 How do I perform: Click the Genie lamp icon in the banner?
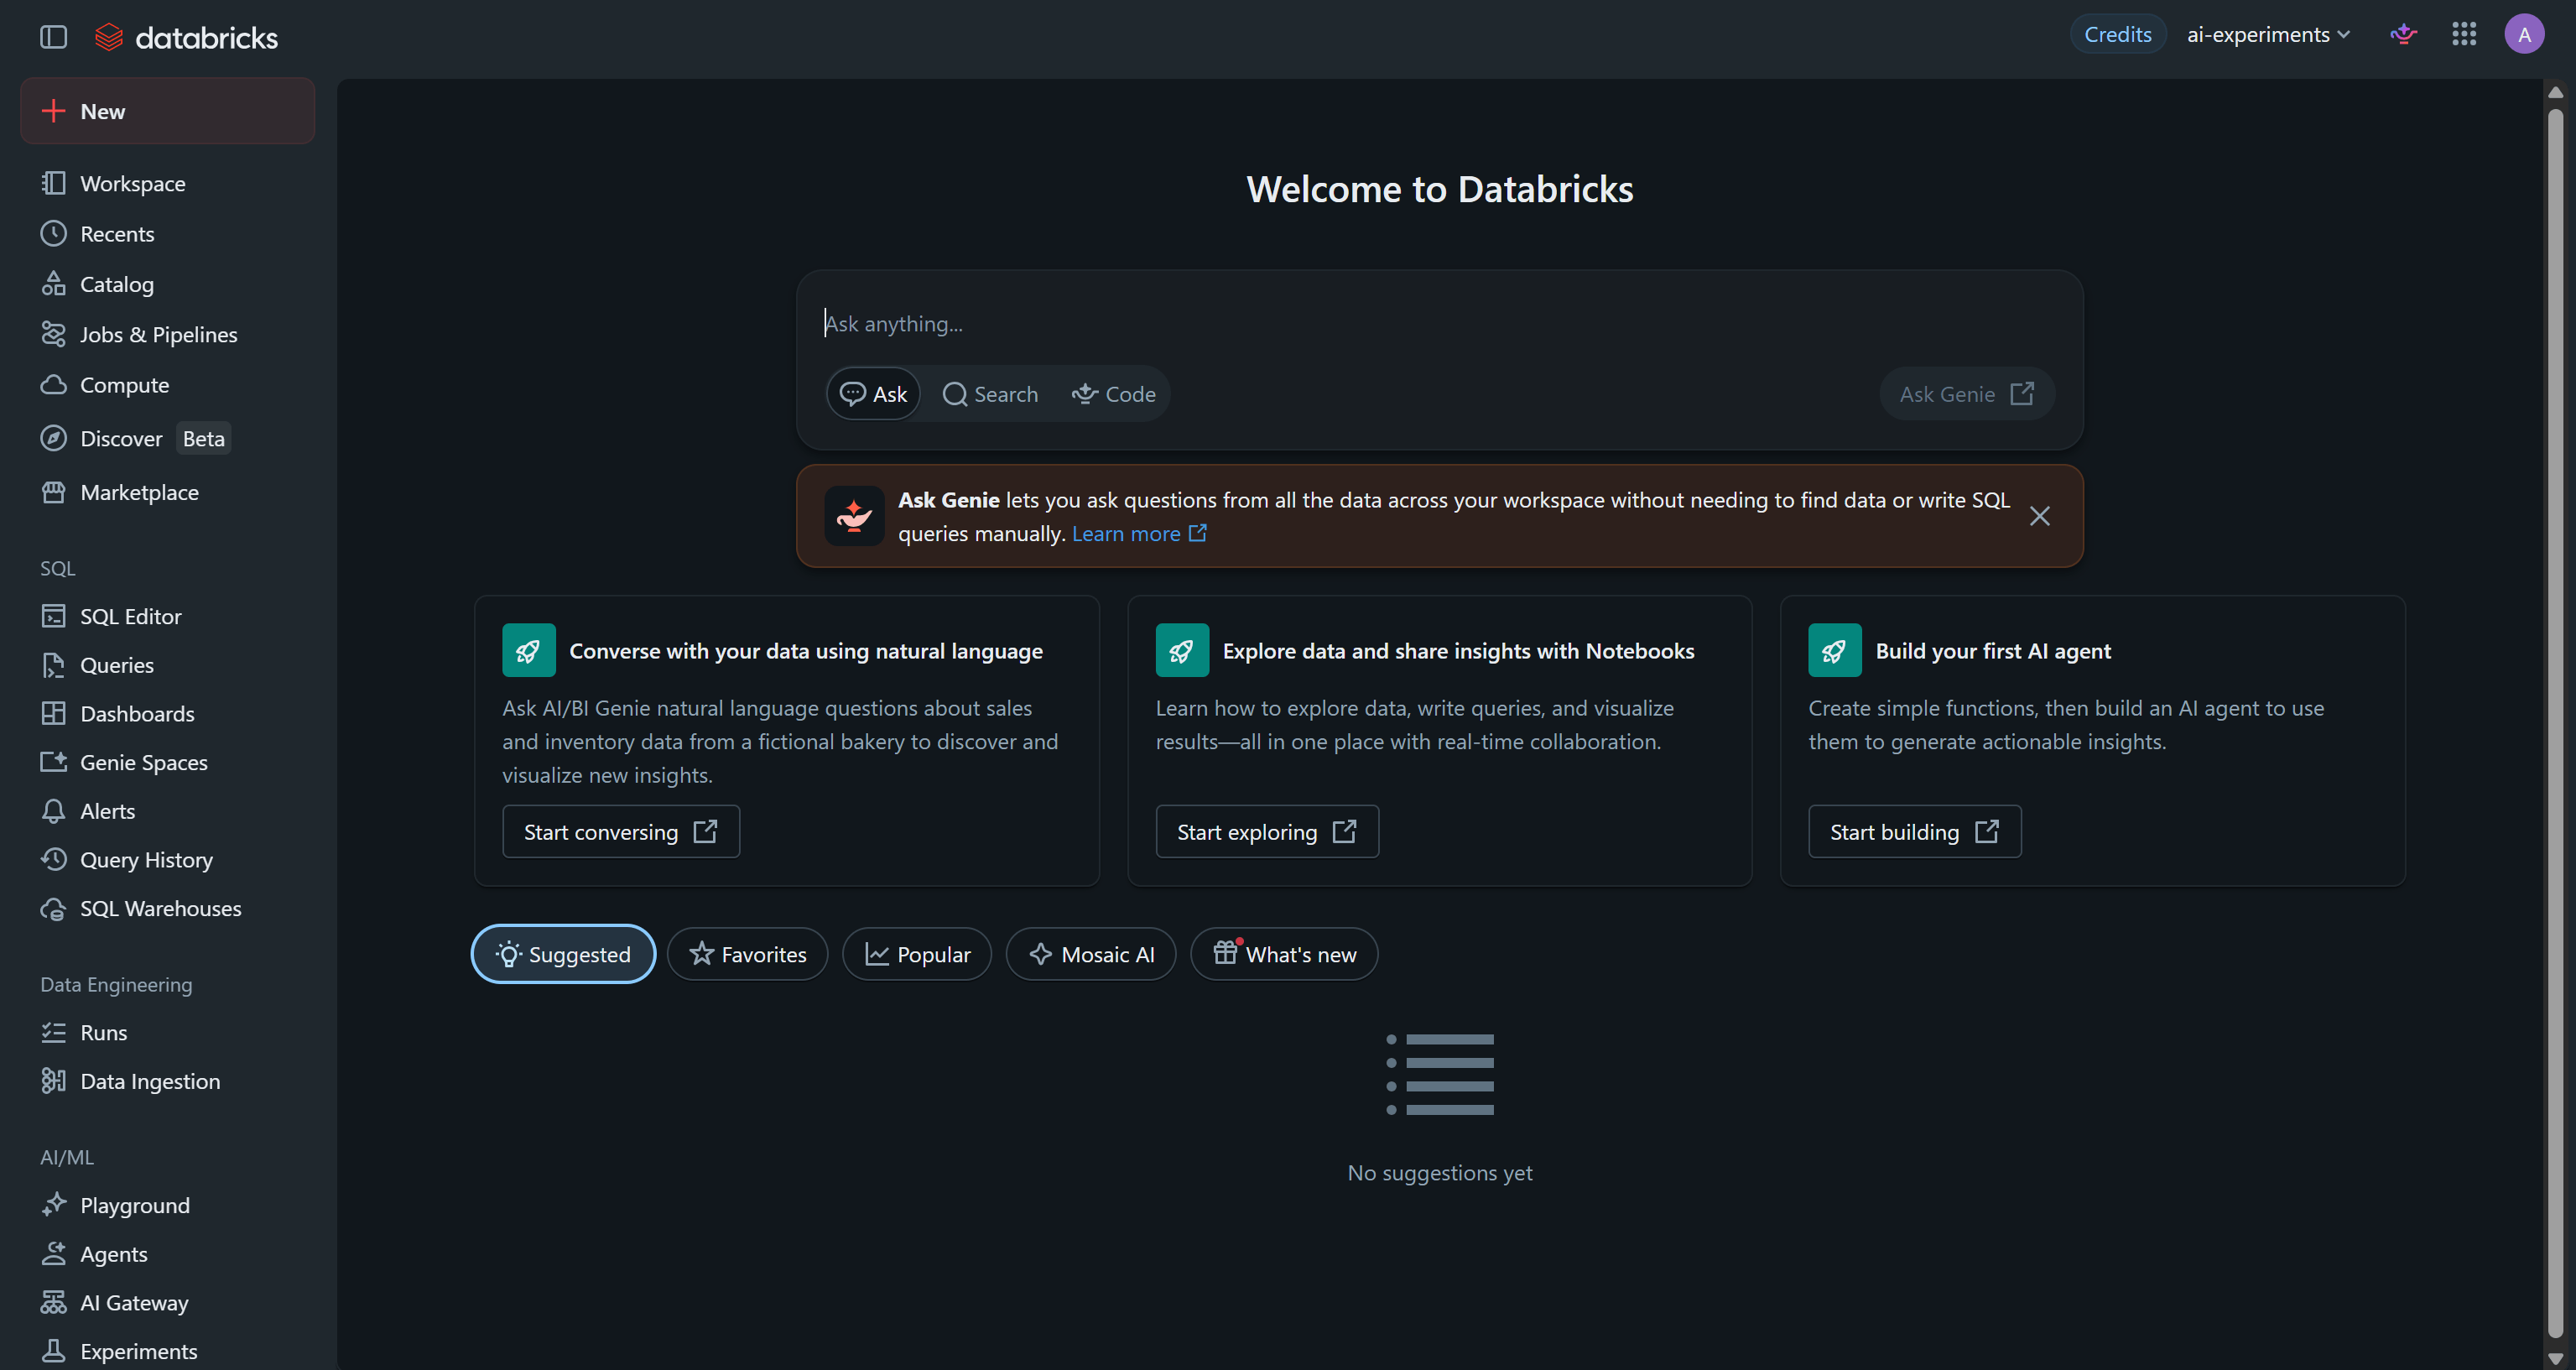click(x=853, y=516)
